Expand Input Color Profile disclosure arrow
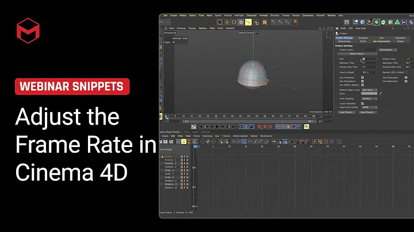 (336, 107)
